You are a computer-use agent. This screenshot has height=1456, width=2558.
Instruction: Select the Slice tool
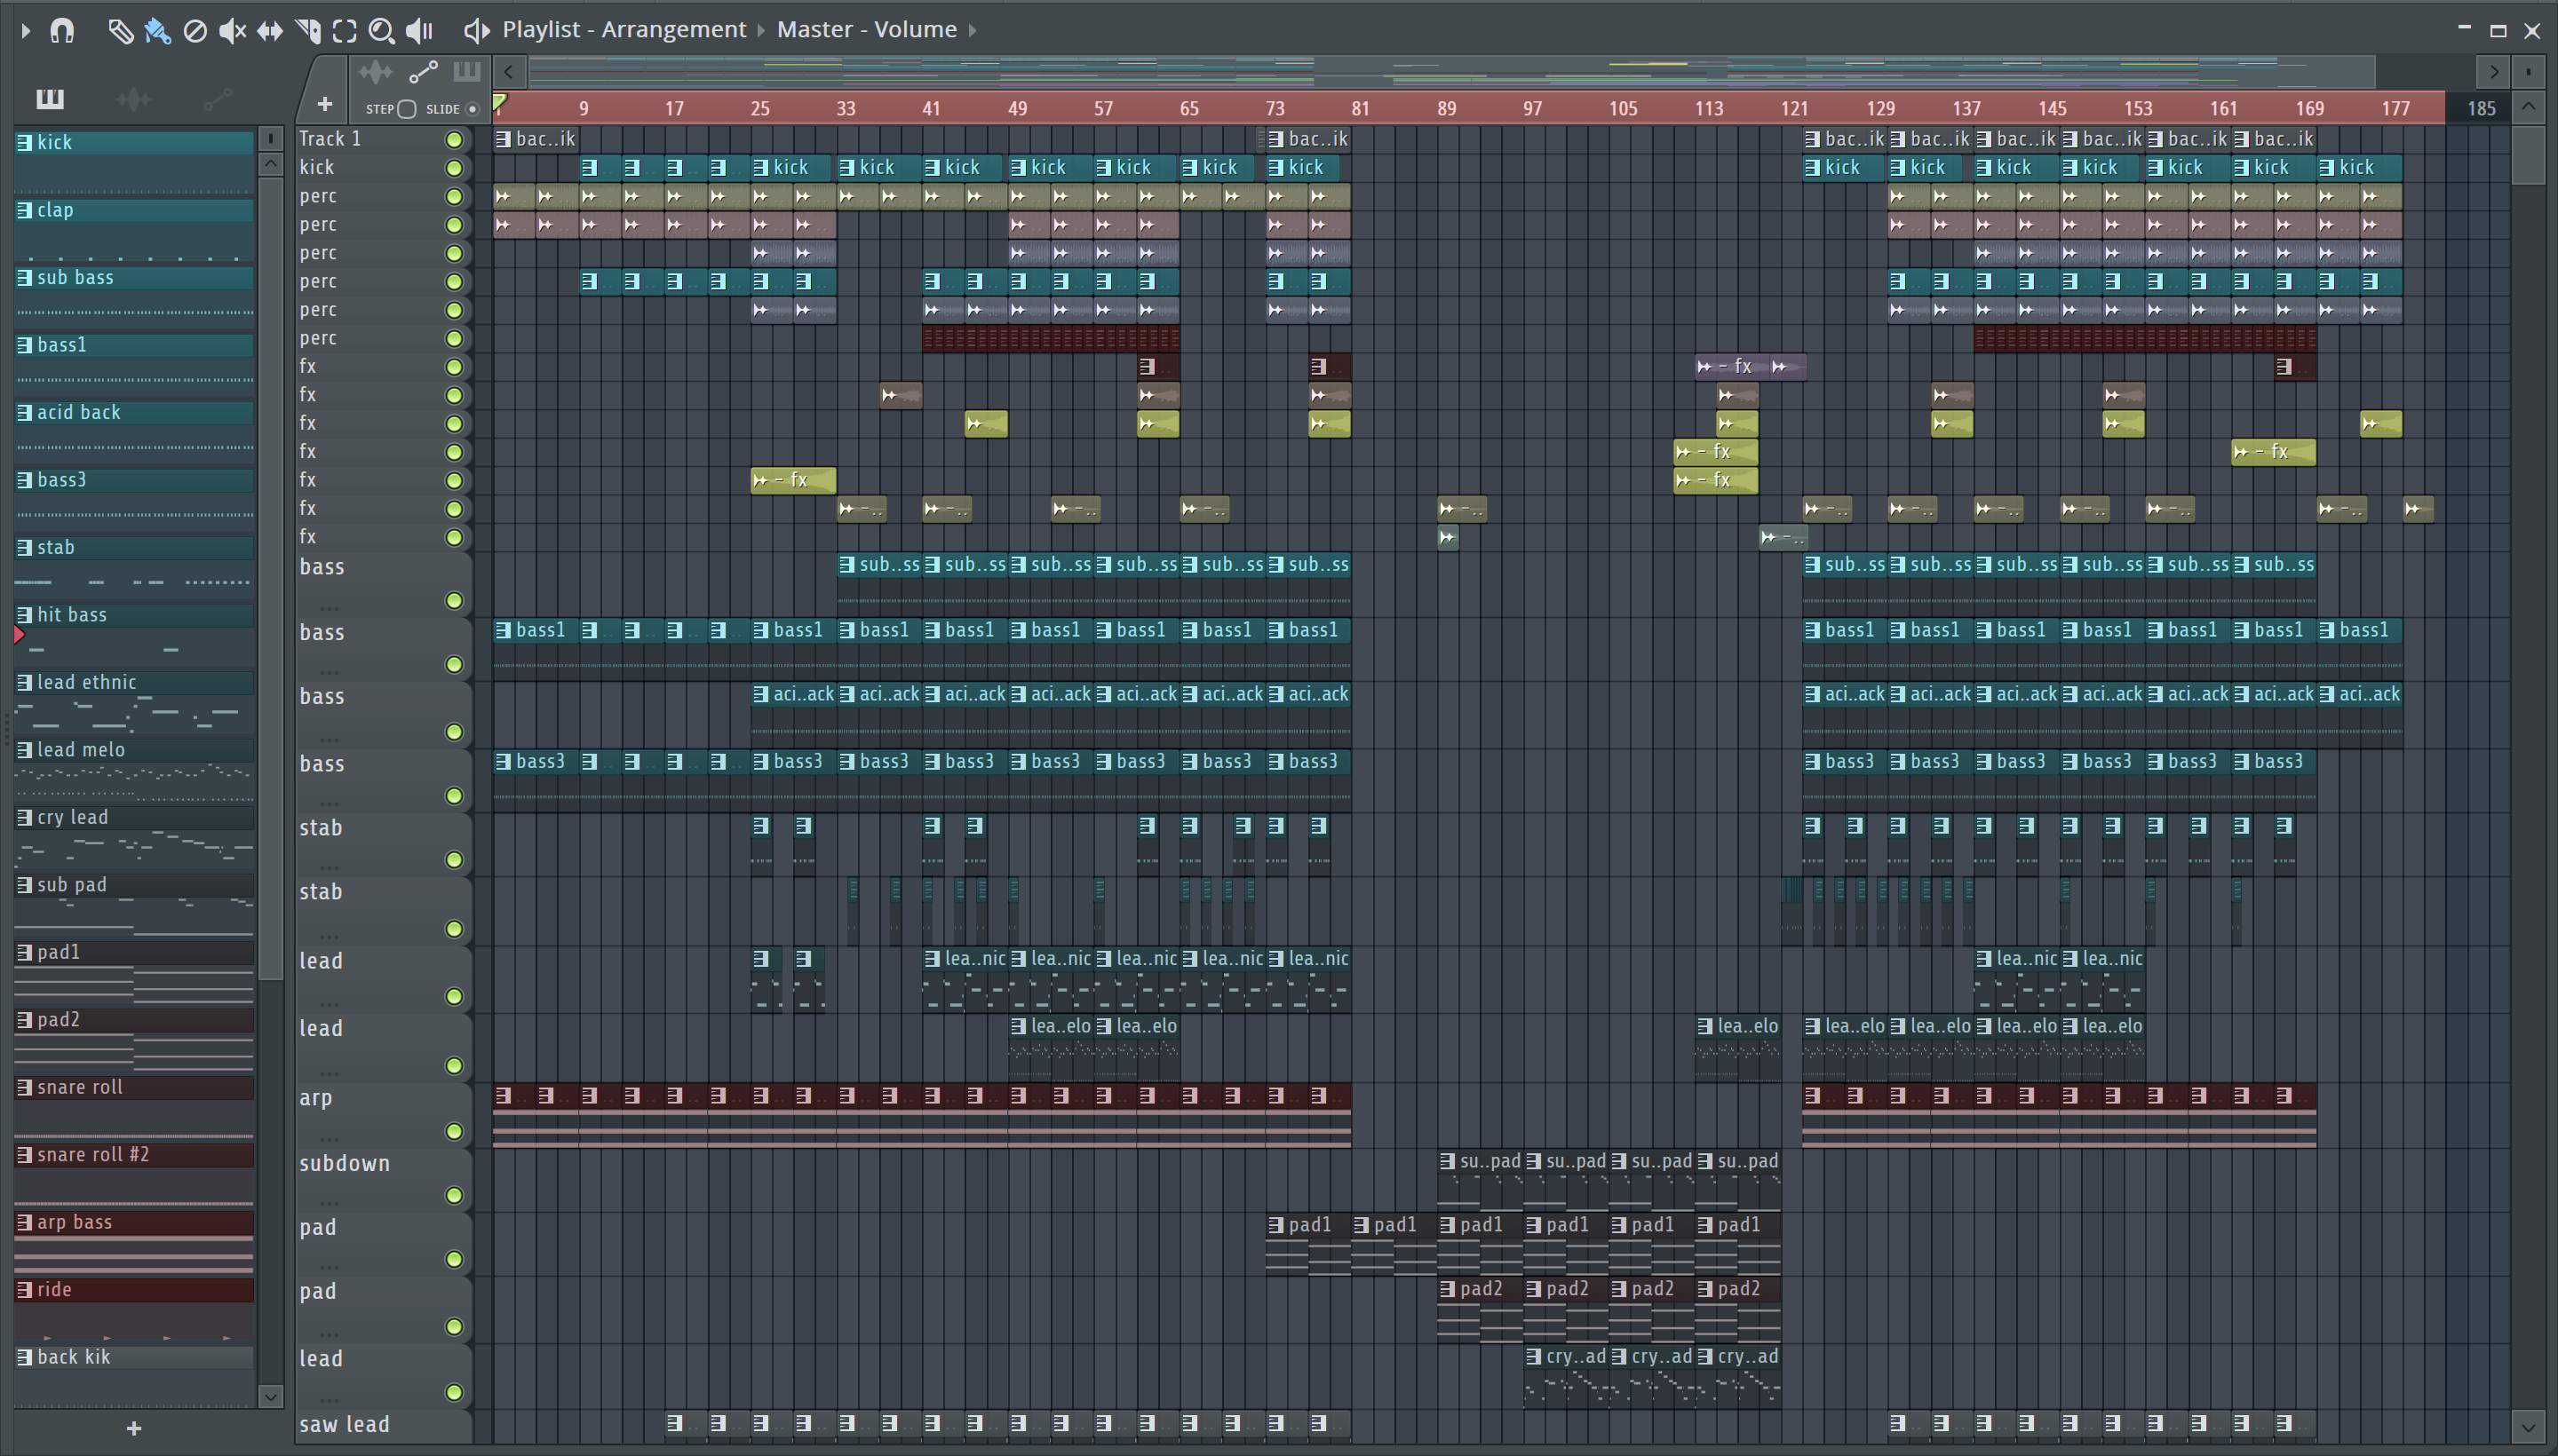point(307,31)
